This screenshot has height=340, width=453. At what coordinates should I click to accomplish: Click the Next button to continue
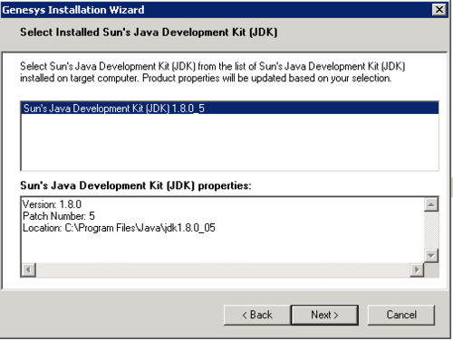[x=324, y=315]
